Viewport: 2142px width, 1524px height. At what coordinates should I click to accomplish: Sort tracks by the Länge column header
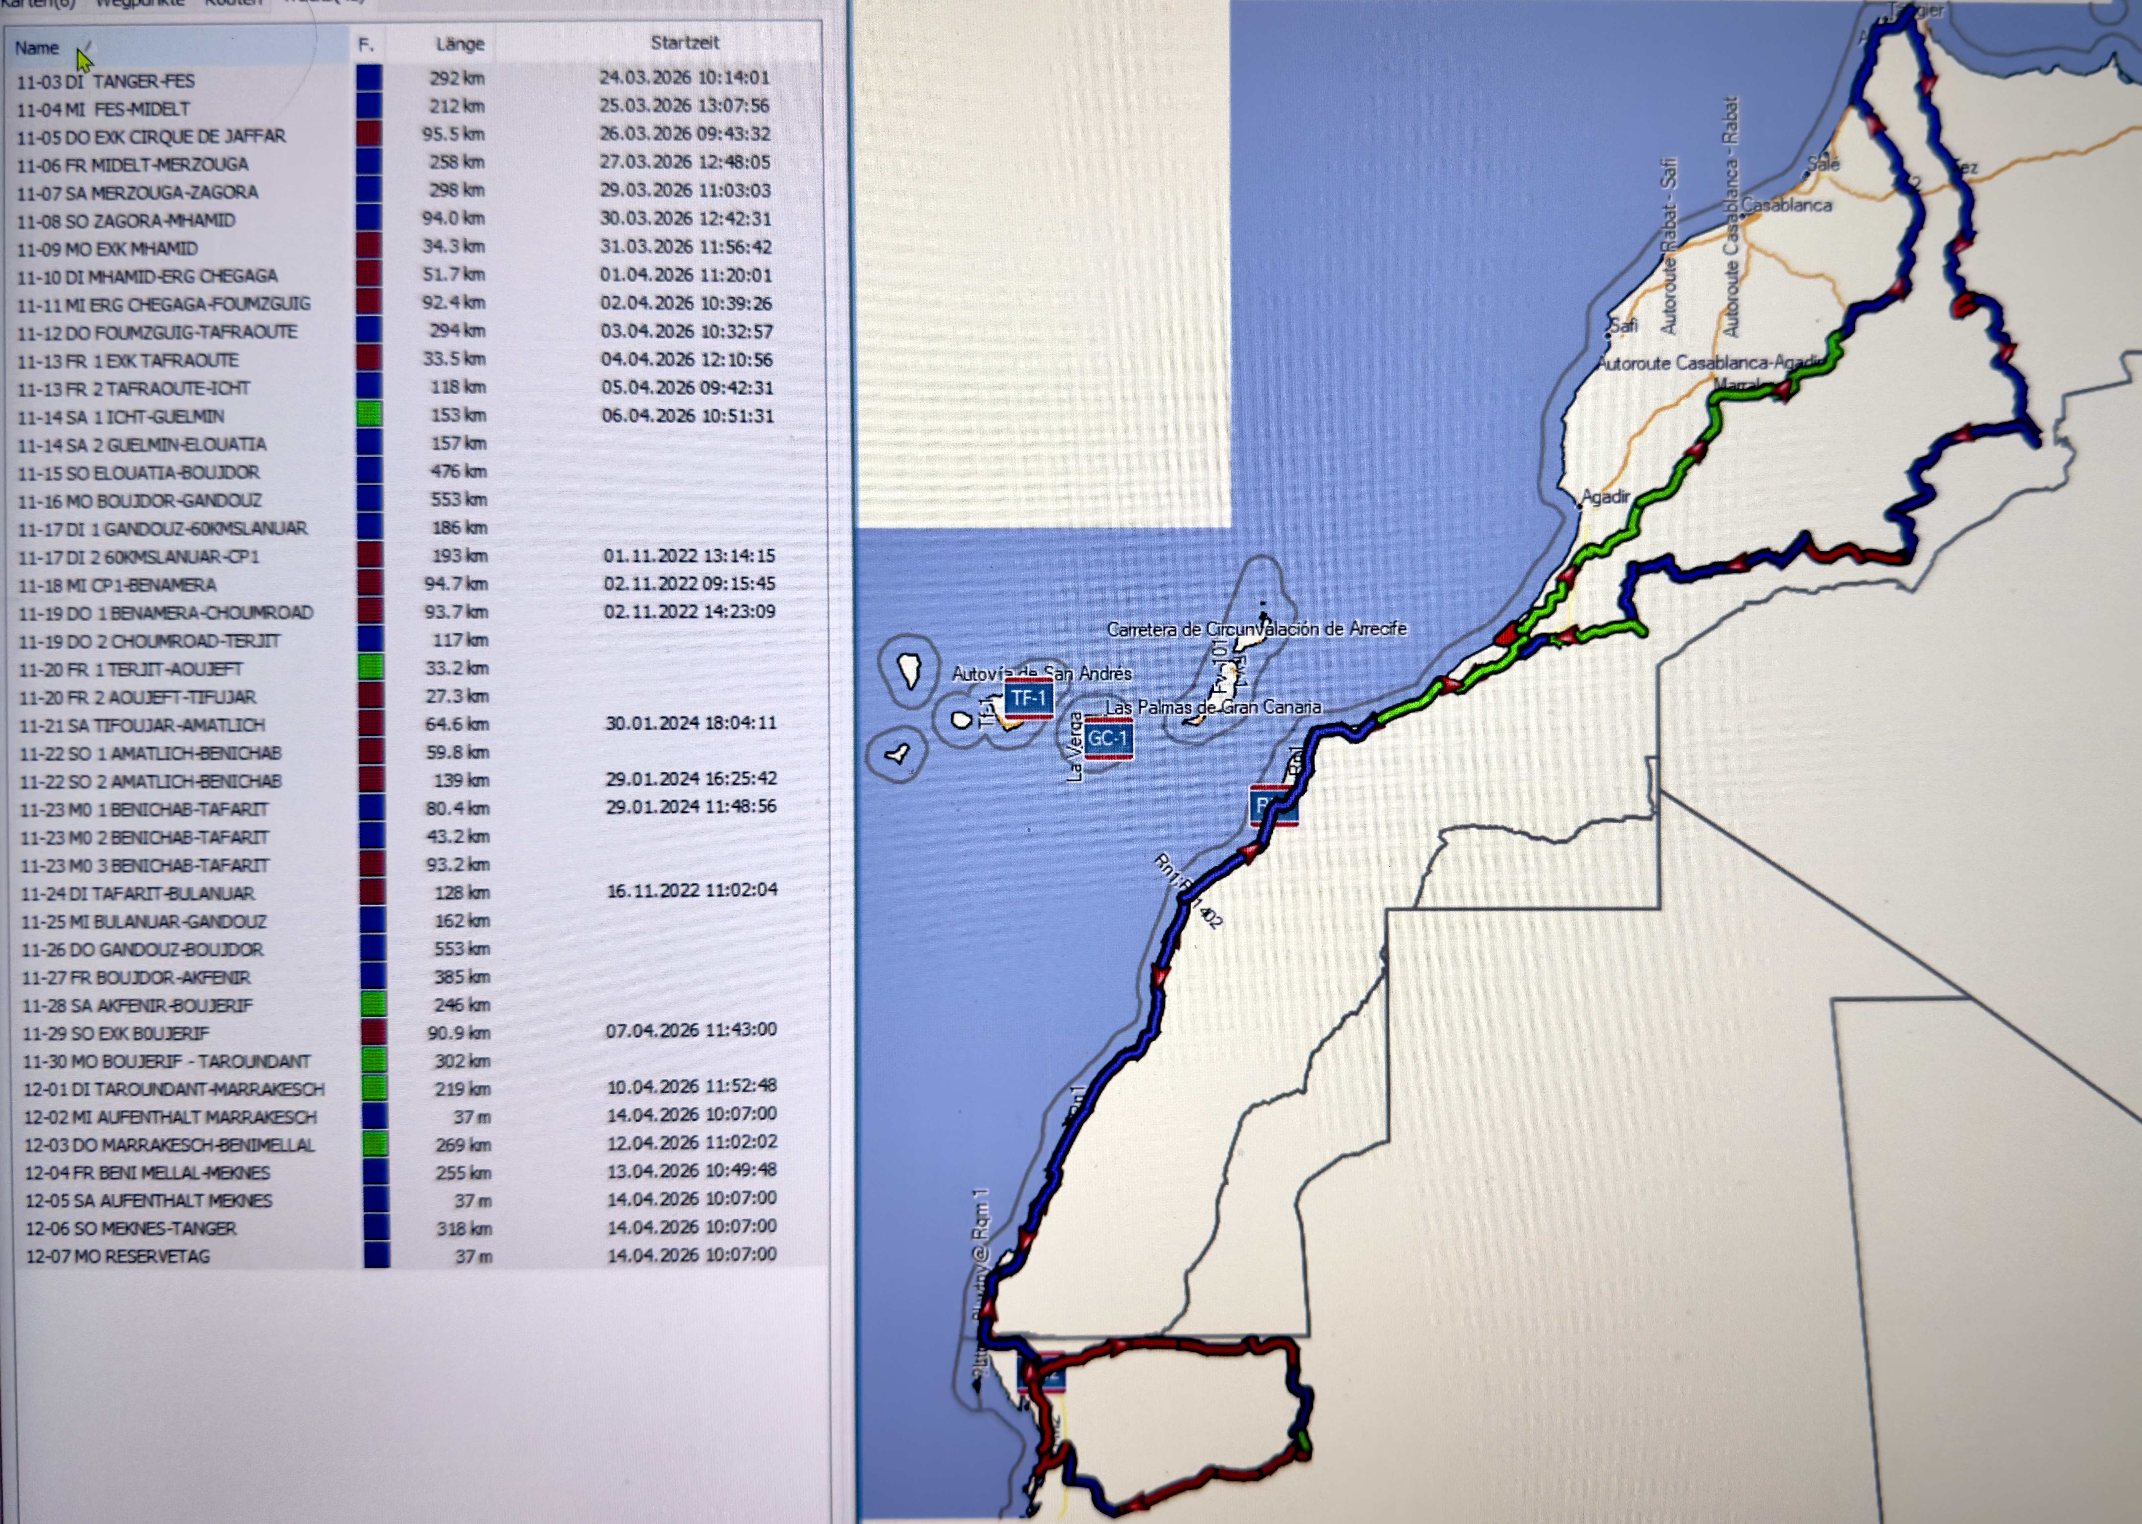coord(460,44)
